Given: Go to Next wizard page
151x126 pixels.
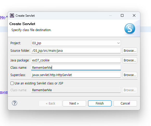Looking at the screenshot, I should 74,104.
